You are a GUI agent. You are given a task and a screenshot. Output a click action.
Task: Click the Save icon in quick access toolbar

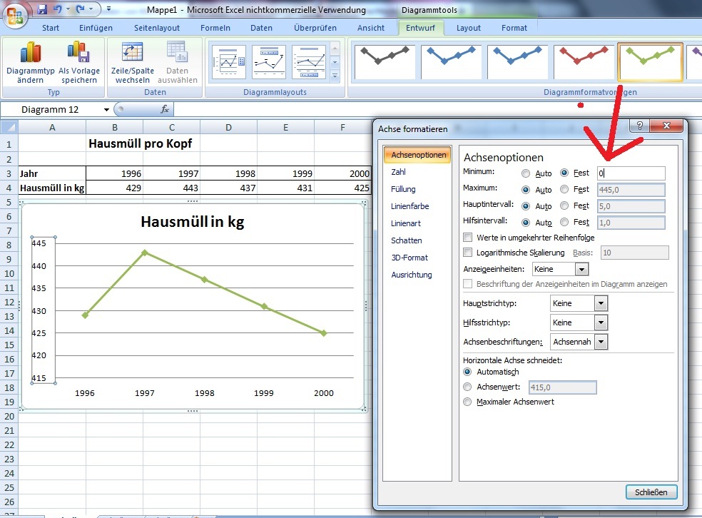click(42, 10)
